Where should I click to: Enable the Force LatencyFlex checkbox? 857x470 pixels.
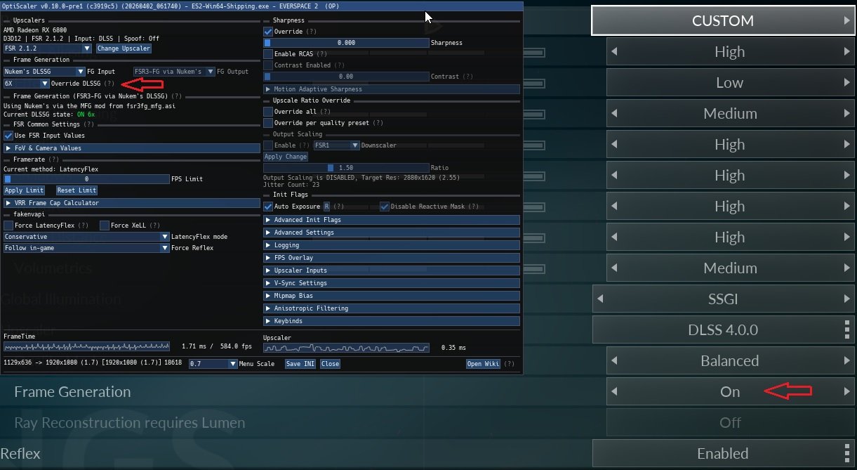click(8, 226)
